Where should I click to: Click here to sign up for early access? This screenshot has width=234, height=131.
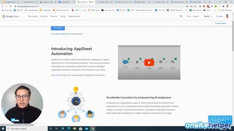[x=55, y=75]
